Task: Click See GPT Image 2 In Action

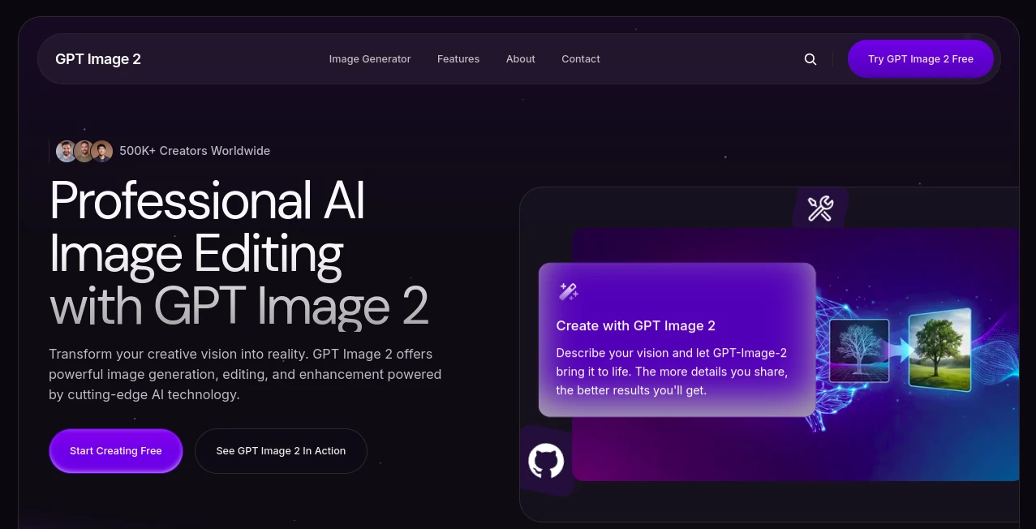Action: click(x=281, y=450)
